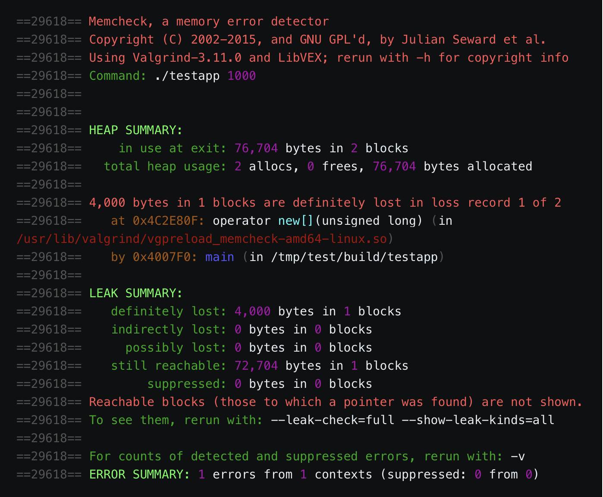
Task: Click the blue main function name
Action: tap(220, 257)
